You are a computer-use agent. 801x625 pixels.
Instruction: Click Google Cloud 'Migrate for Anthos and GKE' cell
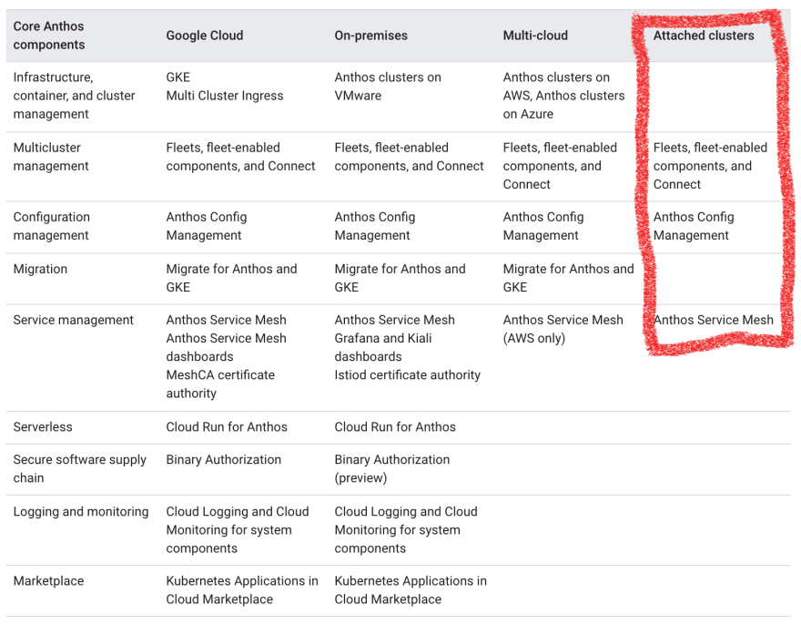(231, 278)
